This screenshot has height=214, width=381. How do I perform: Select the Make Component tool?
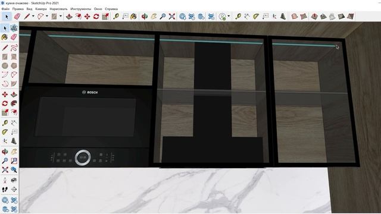14,28
